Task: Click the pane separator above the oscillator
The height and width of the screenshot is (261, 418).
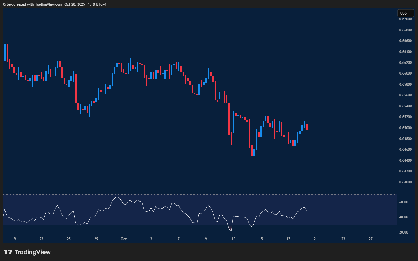Action: (x=200, y=190)
